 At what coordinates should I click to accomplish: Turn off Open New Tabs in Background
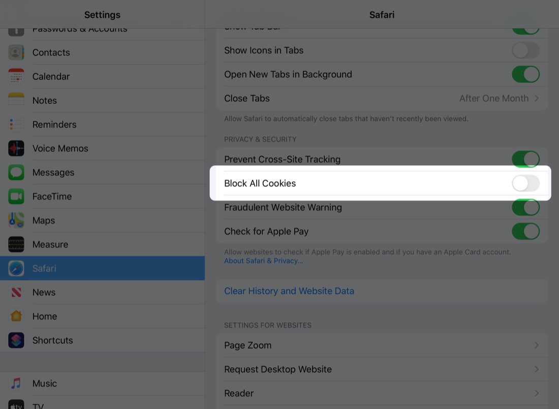[x=525, y=74]
